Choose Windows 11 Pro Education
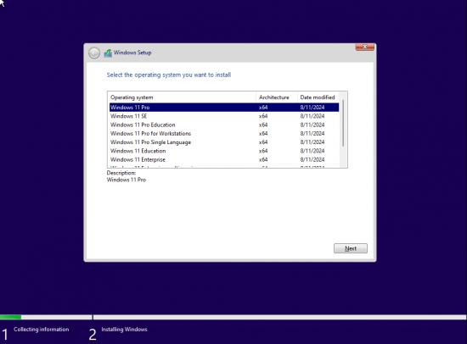The image size is (467, 344). coord(224,125)
